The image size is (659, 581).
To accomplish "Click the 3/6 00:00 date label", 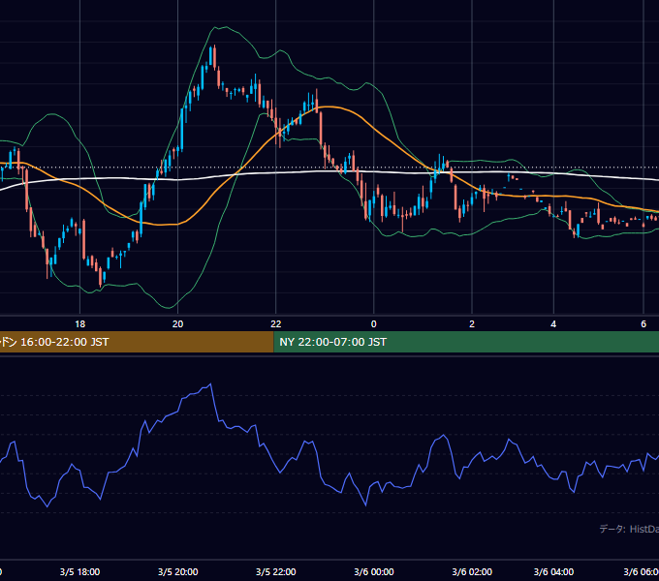I will 374,571.
